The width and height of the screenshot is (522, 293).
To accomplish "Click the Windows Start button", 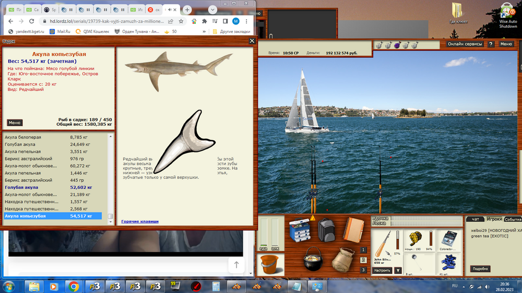I will point(8,286).
